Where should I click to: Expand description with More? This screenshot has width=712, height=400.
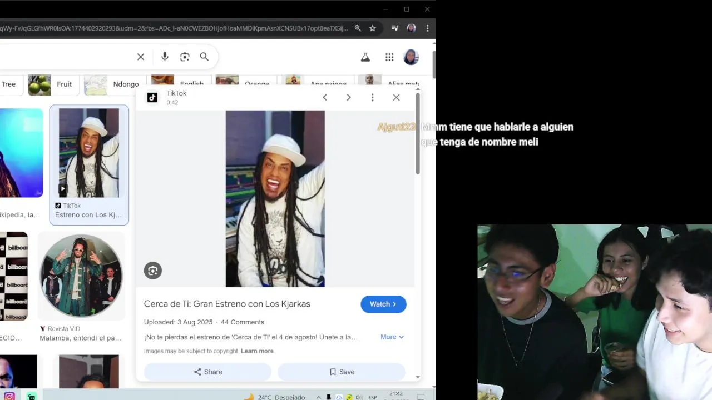(x=392, y=337)
